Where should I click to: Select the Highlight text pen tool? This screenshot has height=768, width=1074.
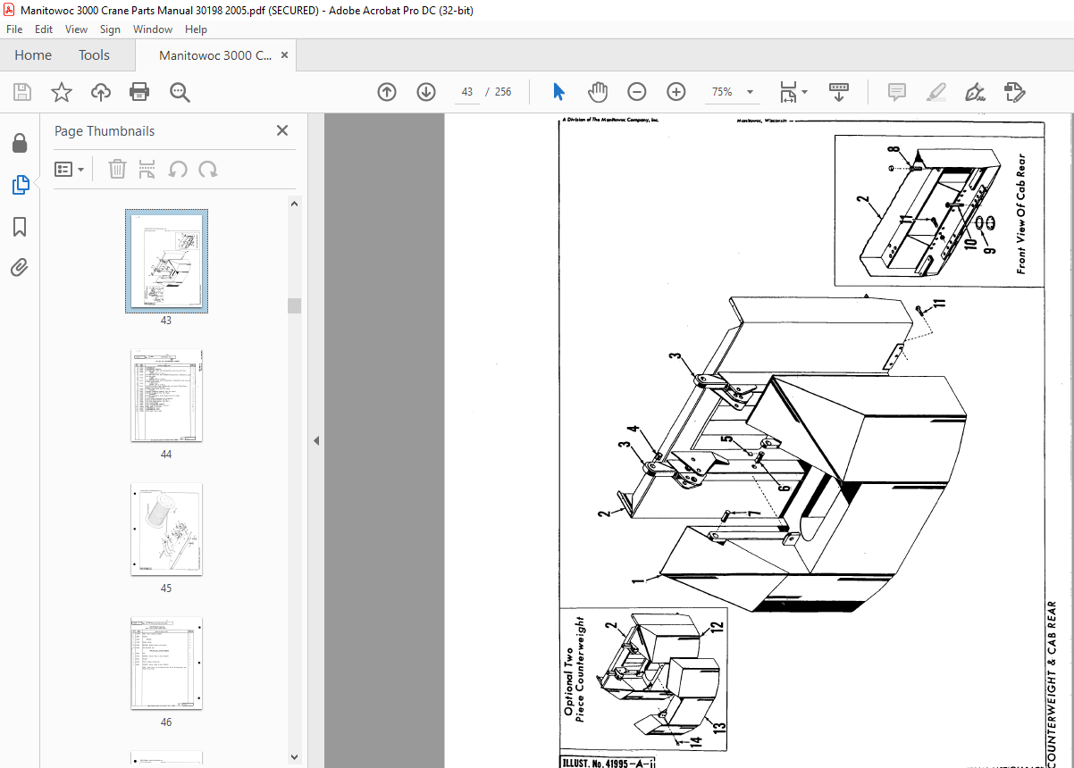click(936, 92)
